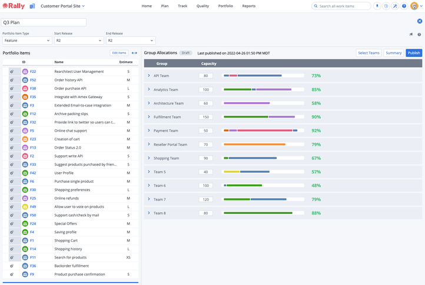425x285 pixels.
Task: Open the setup tools wrench icon
Action: click(395, 6)
